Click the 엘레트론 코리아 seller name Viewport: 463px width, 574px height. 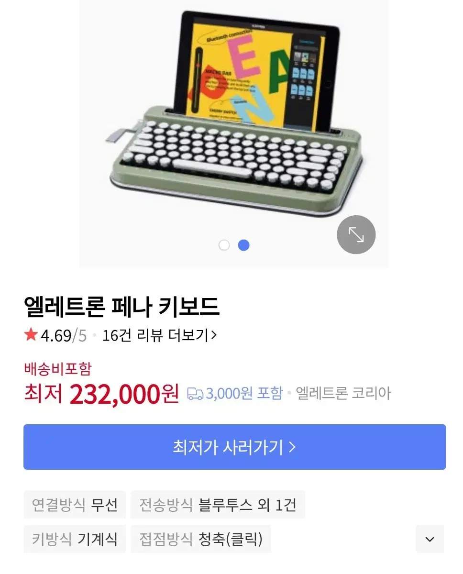coord(343,393)
